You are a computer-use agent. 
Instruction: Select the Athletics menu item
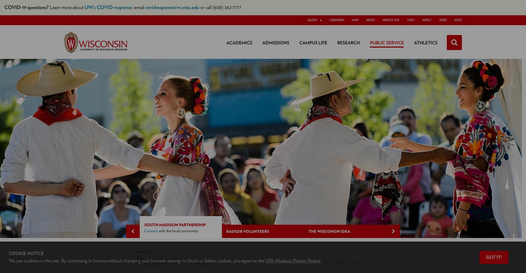coord(425,43)
